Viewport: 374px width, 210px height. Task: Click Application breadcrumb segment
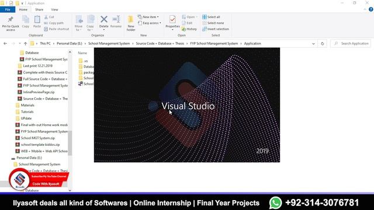[x=252, y=44]
